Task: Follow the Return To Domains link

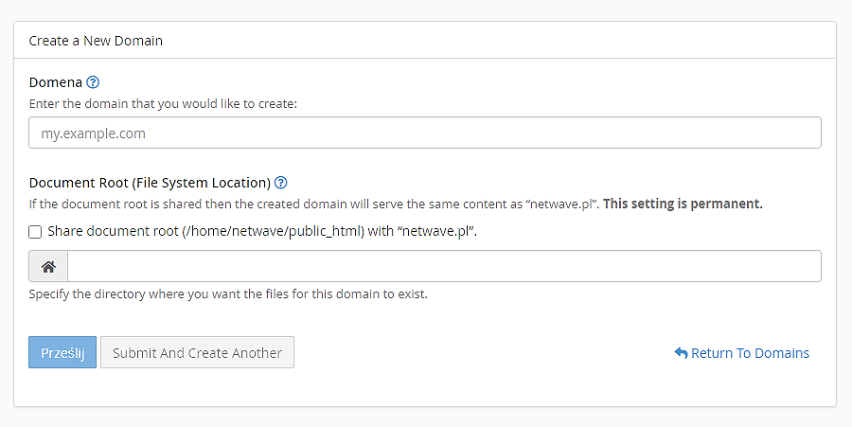Action: coord(750,353)
